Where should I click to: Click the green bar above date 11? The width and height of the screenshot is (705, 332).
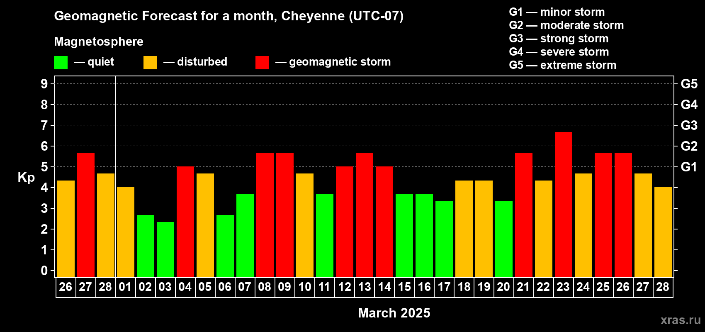[325, 236]
